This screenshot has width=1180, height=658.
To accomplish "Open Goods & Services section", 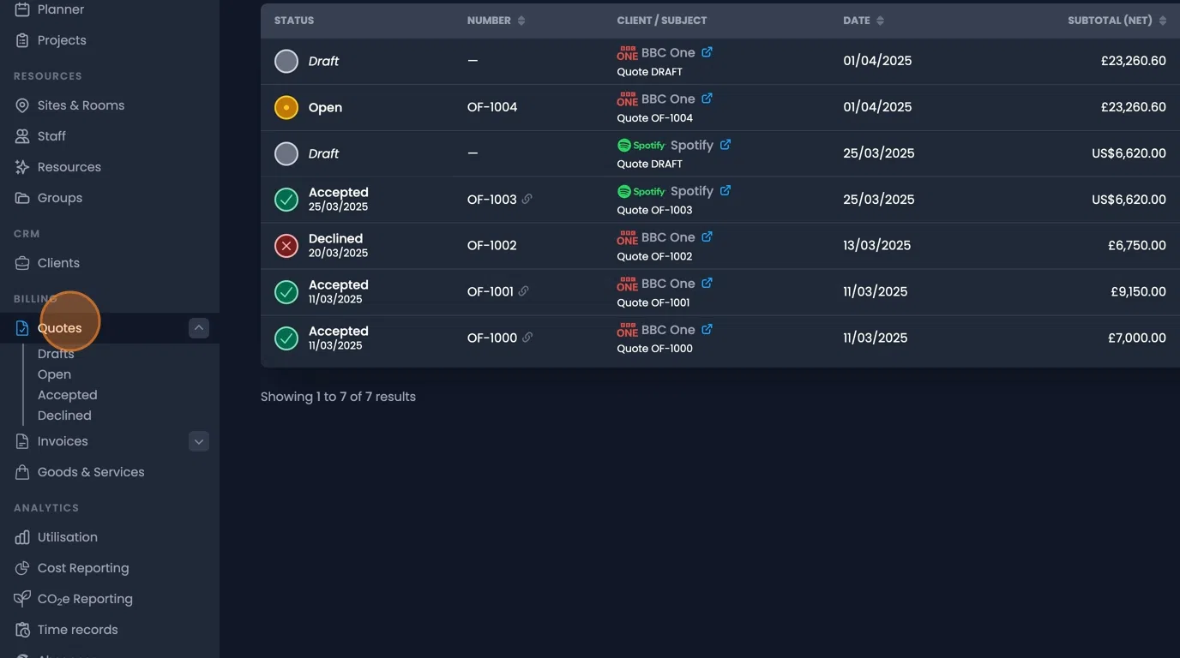I will [x=91, y=472].
